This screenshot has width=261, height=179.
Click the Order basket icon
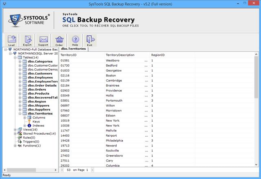(60, 41)
